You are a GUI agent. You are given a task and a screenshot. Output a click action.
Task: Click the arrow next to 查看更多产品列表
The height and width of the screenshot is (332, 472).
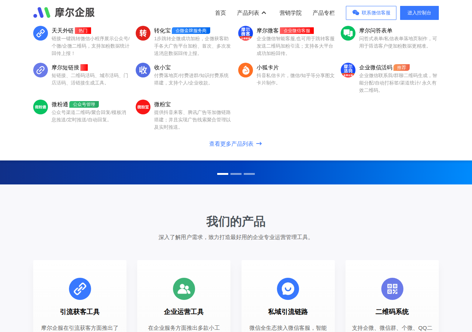259,144
